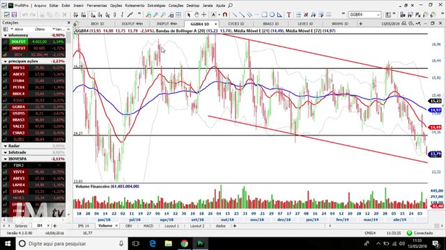The width and height of the screenshot is (446, 250).
Task: Open the asset selector box GGBR4
Action: coord(364,15)
